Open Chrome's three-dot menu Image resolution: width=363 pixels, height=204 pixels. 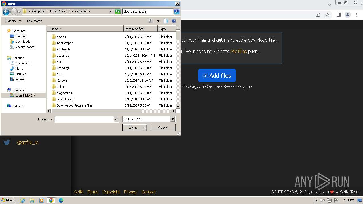pyautogui.click(x=357, y=15)
